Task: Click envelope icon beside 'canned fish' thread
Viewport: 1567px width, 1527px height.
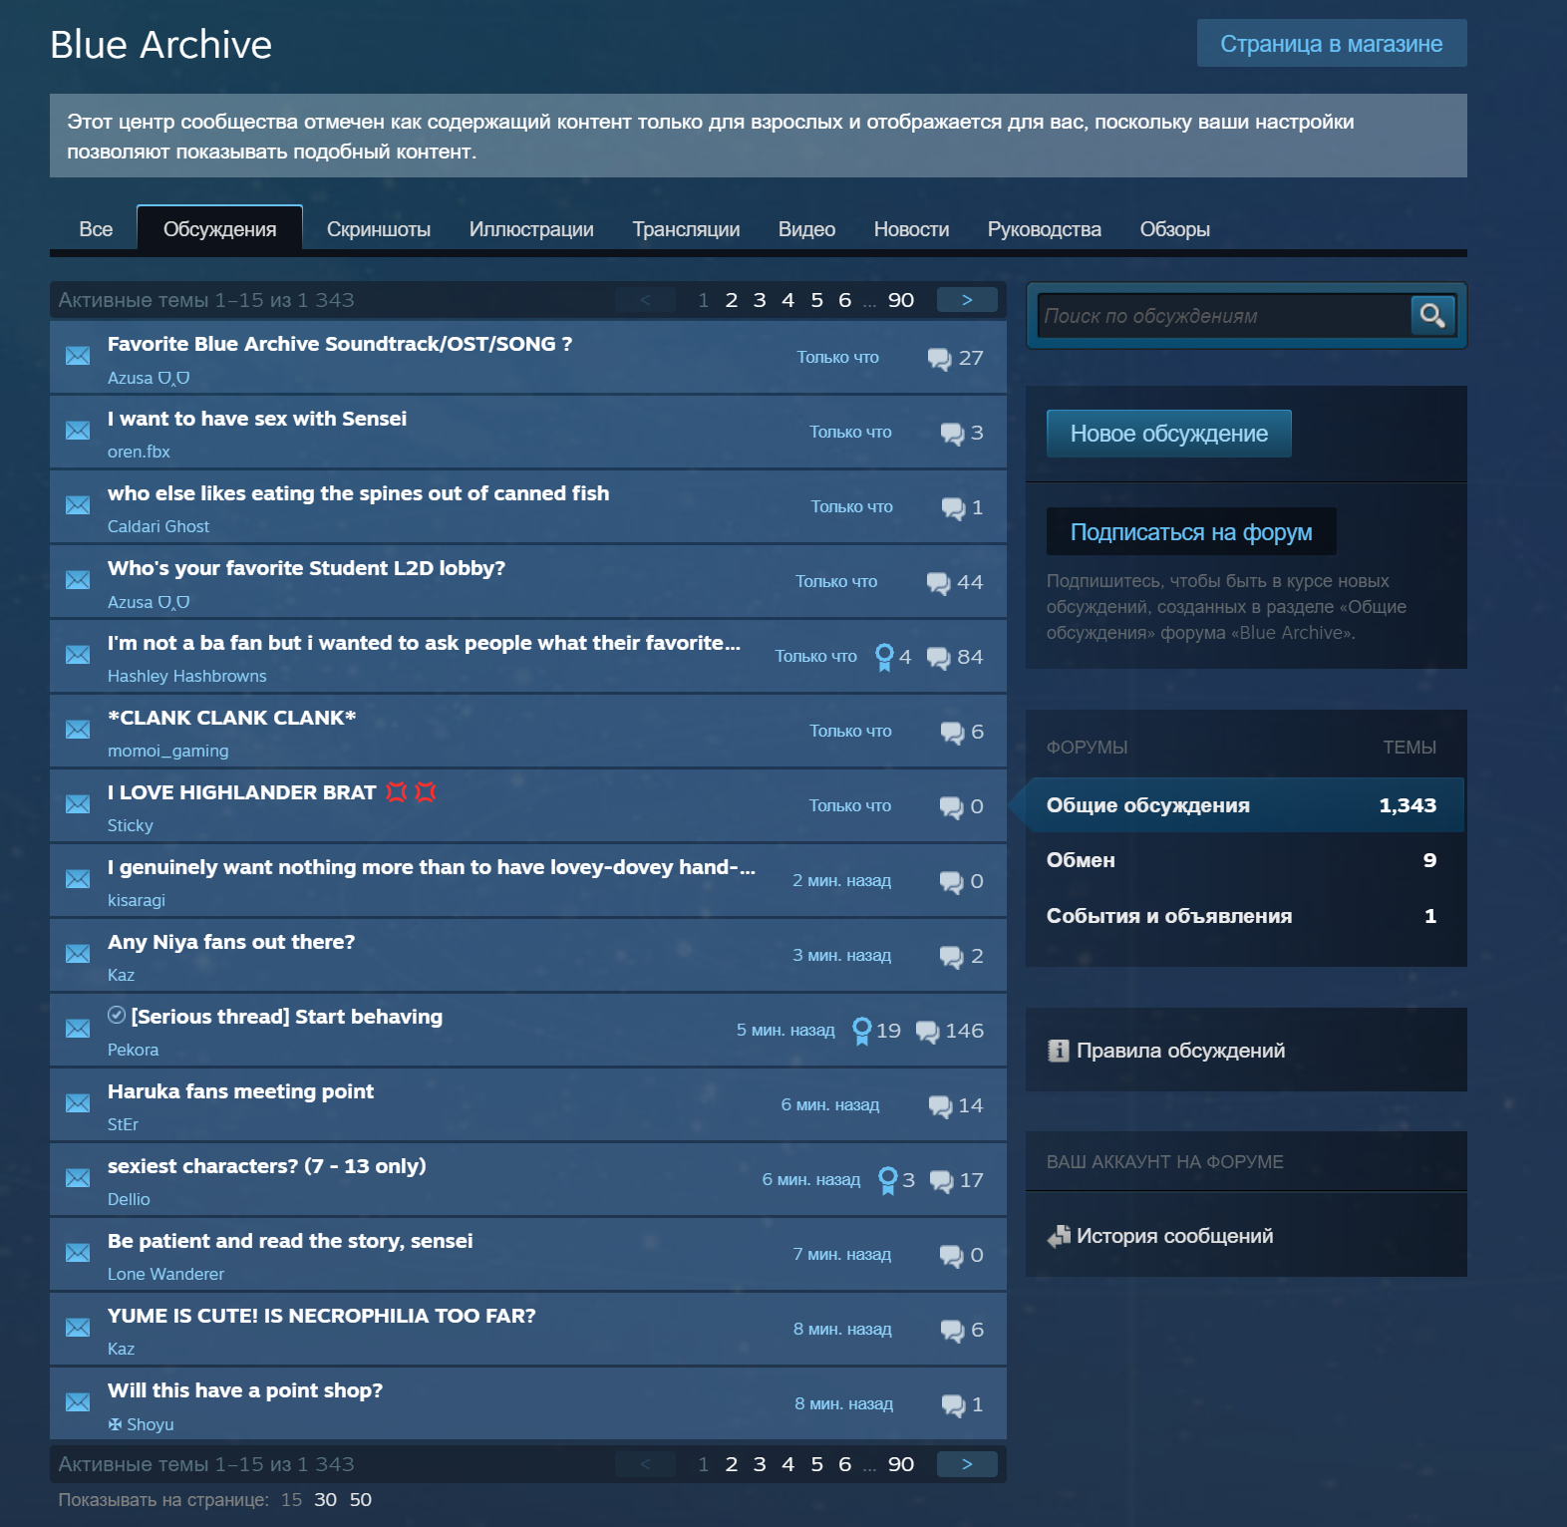Action: coord(78,505)
